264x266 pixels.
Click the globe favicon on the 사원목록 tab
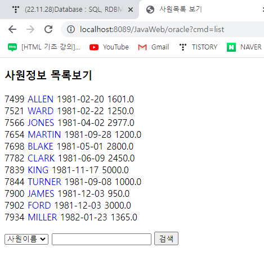(x=150, y=10)
